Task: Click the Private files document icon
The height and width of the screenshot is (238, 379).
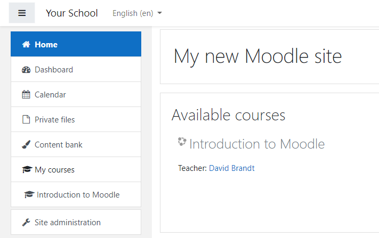Action: (26, 119)
